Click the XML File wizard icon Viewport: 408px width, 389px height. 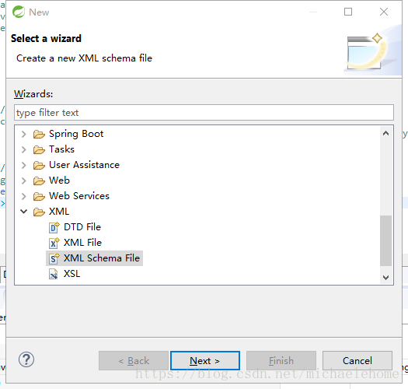54,243
